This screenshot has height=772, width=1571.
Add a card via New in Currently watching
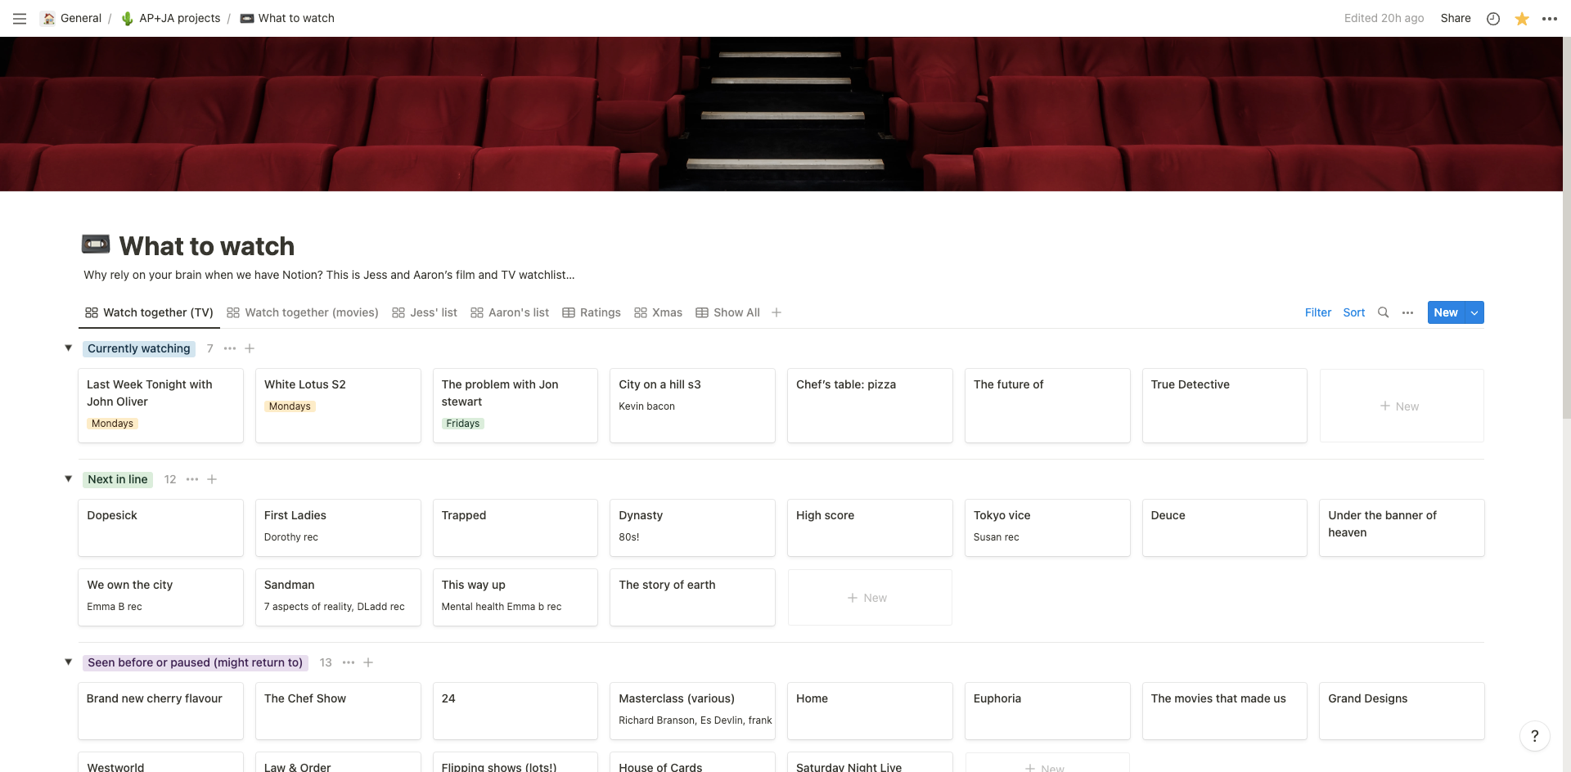[1401, 406]
